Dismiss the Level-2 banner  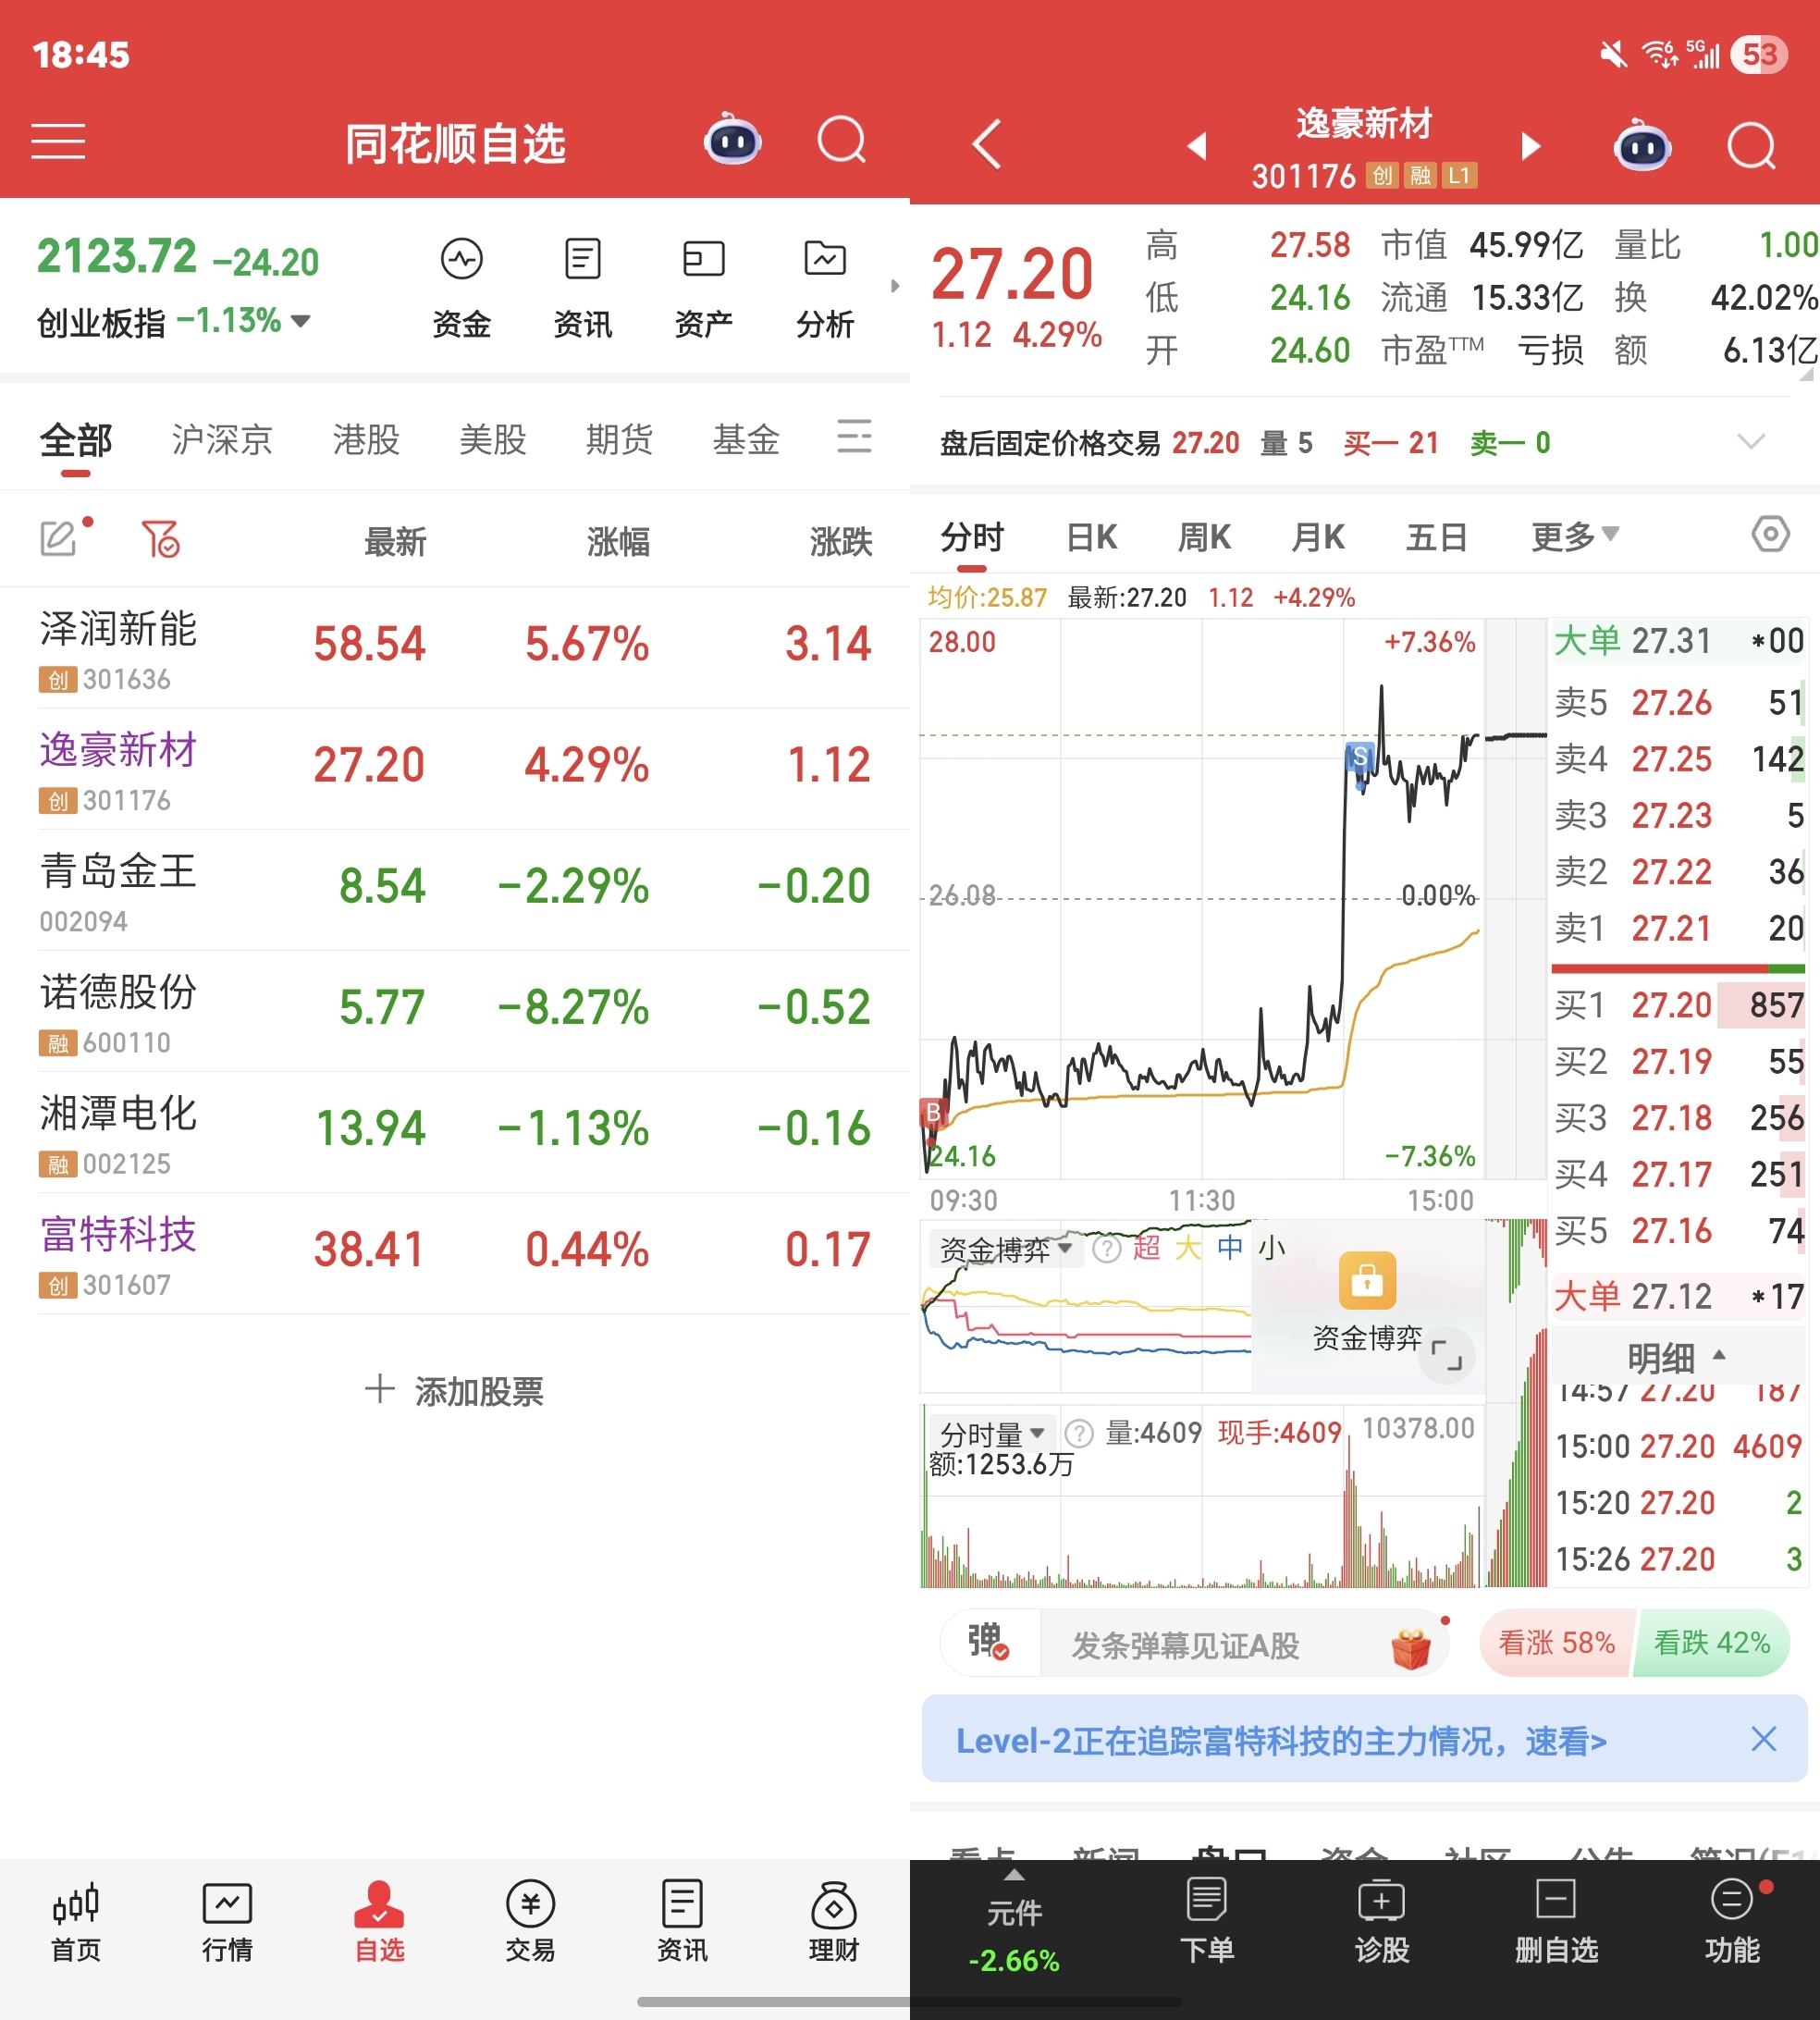1764,1738
